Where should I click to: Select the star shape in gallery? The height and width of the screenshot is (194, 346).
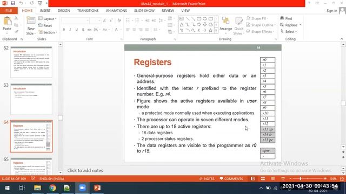coord(210,30)
